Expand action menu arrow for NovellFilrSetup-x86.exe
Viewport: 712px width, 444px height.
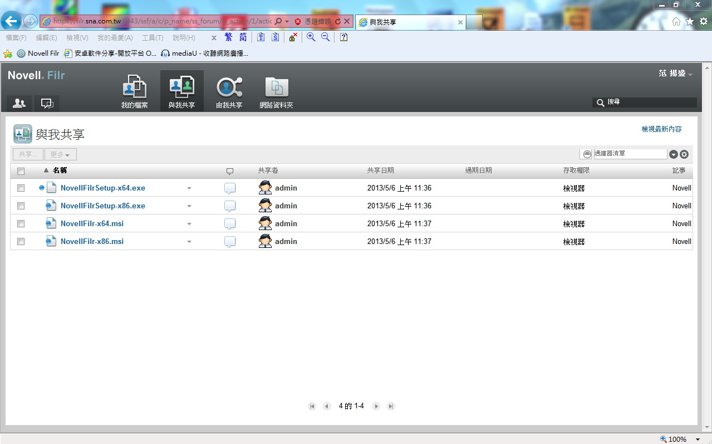189,206
